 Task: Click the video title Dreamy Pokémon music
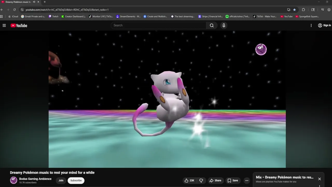coord(52,172)
